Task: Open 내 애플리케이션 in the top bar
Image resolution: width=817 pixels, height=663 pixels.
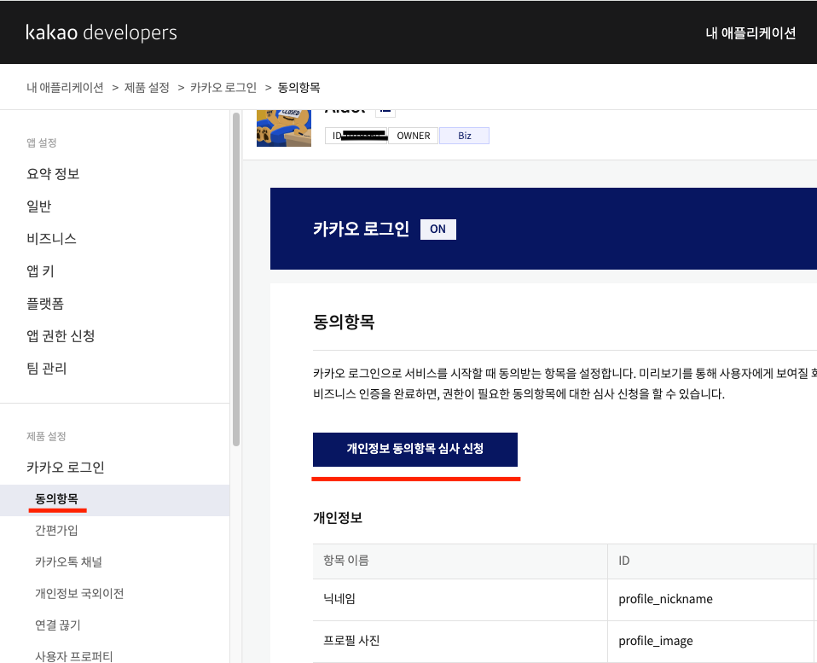Action: point(750,32)
